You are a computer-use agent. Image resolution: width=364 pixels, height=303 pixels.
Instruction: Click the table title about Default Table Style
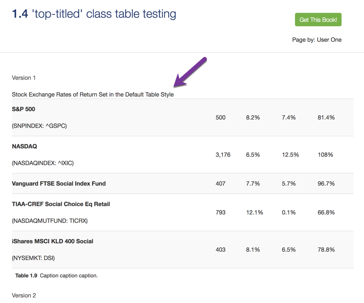click(x=93, y=94)
